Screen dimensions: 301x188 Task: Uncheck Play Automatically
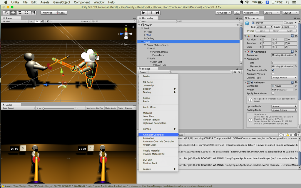(273, 70)
